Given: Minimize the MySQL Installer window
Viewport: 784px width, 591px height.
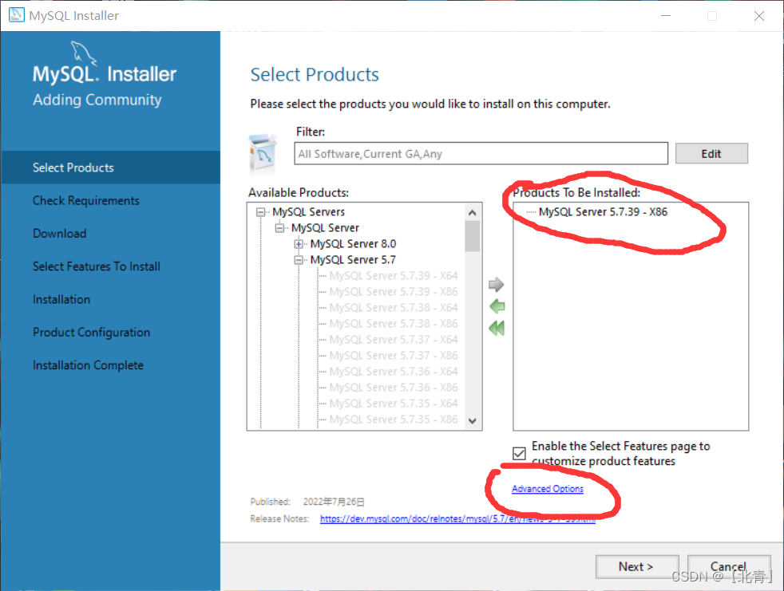Looking at the screenshot, I should click(x=666, y=16).
